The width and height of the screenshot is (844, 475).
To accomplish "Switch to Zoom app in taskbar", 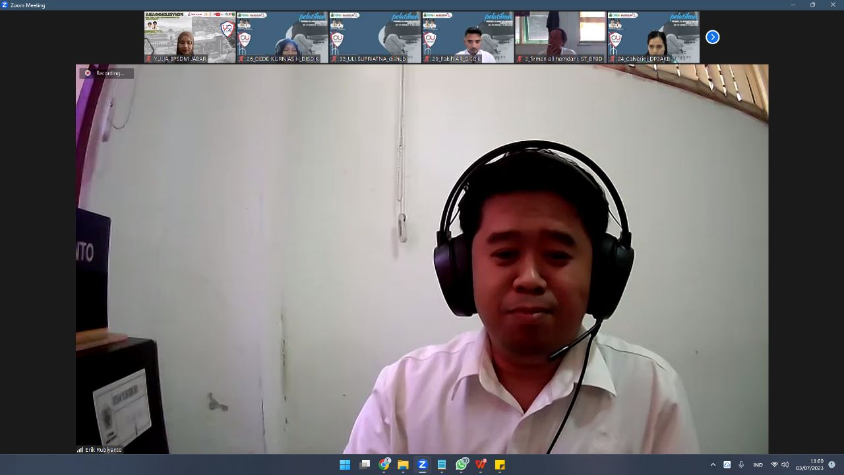I will (x=423, y=464).
